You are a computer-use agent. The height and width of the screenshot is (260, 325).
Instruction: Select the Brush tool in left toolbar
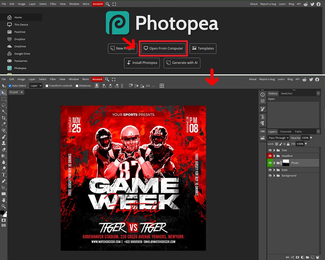pyautogui.click(x=4, y=137)
